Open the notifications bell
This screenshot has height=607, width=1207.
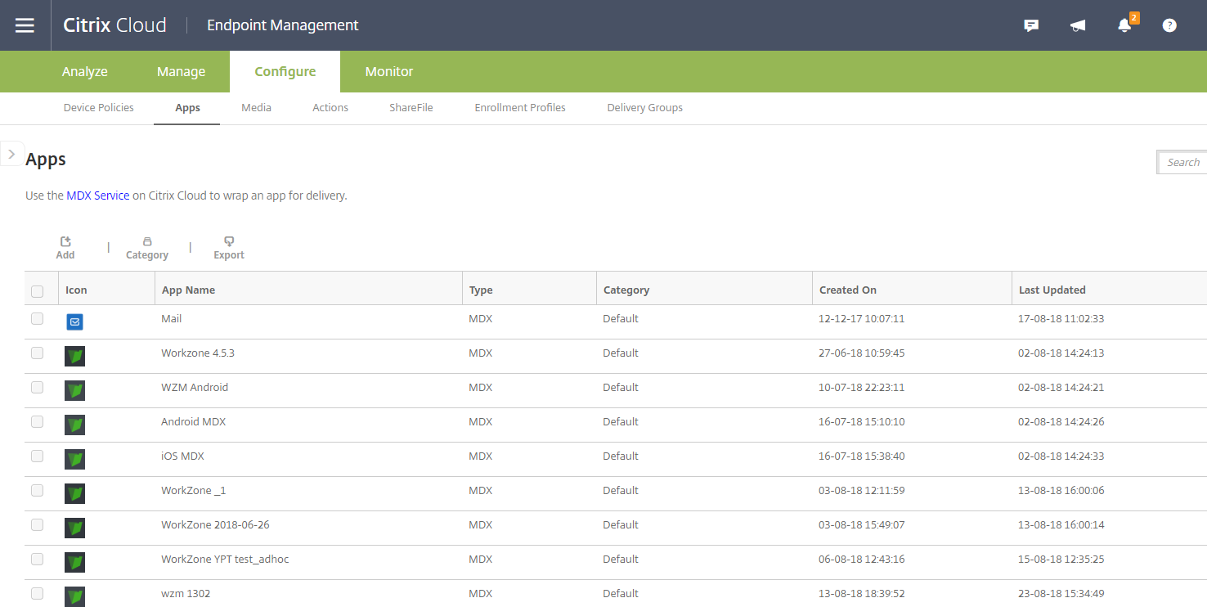[1125, 25]
